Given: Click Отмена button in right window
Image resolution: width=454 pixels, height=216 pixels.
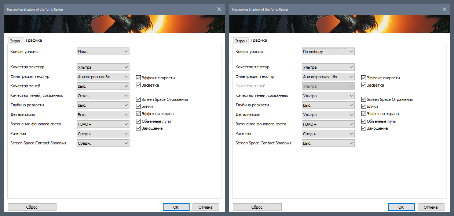Looking at the screenshot, I should 431,207.
